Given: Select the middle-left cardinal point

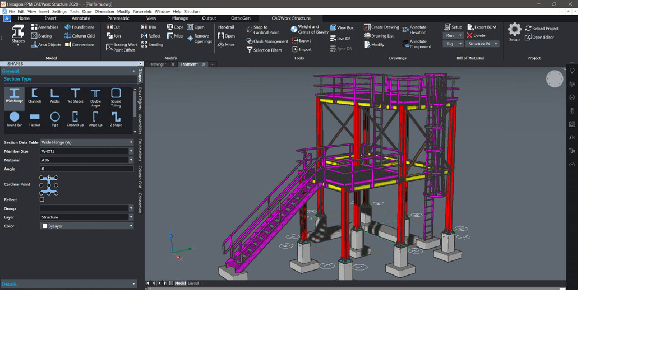Looking at the screenshot, I should [x=41, y=185].
